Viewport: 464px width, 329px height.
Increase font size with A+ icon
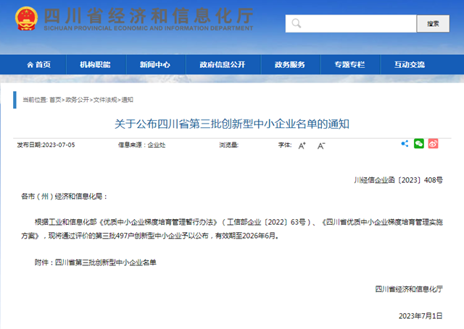pos(302,145)
